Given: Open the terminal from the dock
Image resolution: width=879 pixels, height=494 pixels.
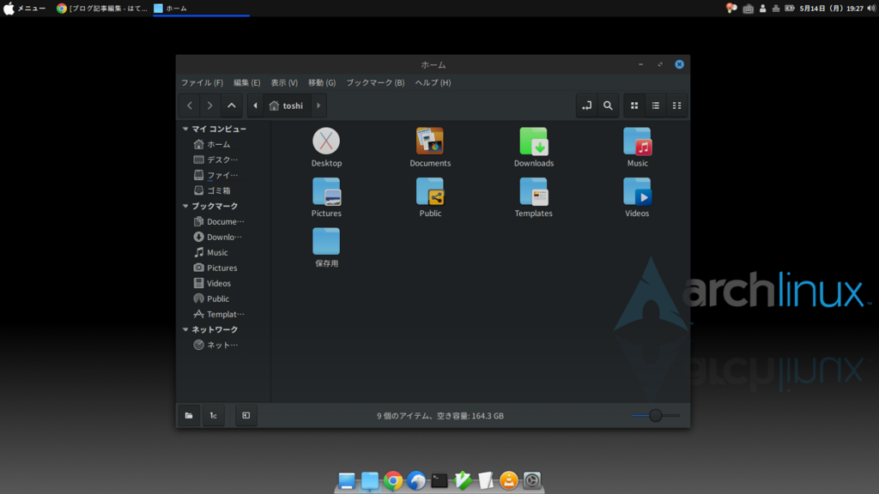Looking at the screenshot, I should point(439,481).
